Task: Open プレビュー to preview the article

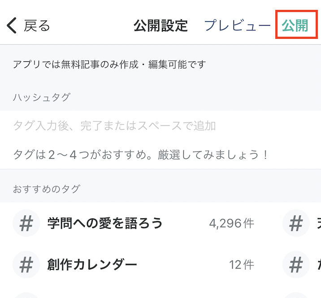Action: pos(238,26)
